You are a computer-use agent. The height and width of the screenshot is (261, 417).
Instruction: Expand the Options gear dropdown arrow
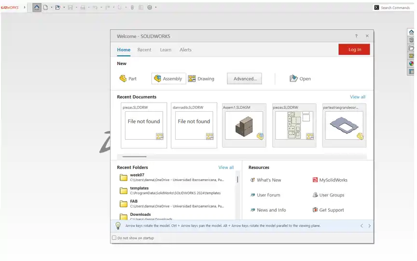pyautogui.click(x=156, y=7)
